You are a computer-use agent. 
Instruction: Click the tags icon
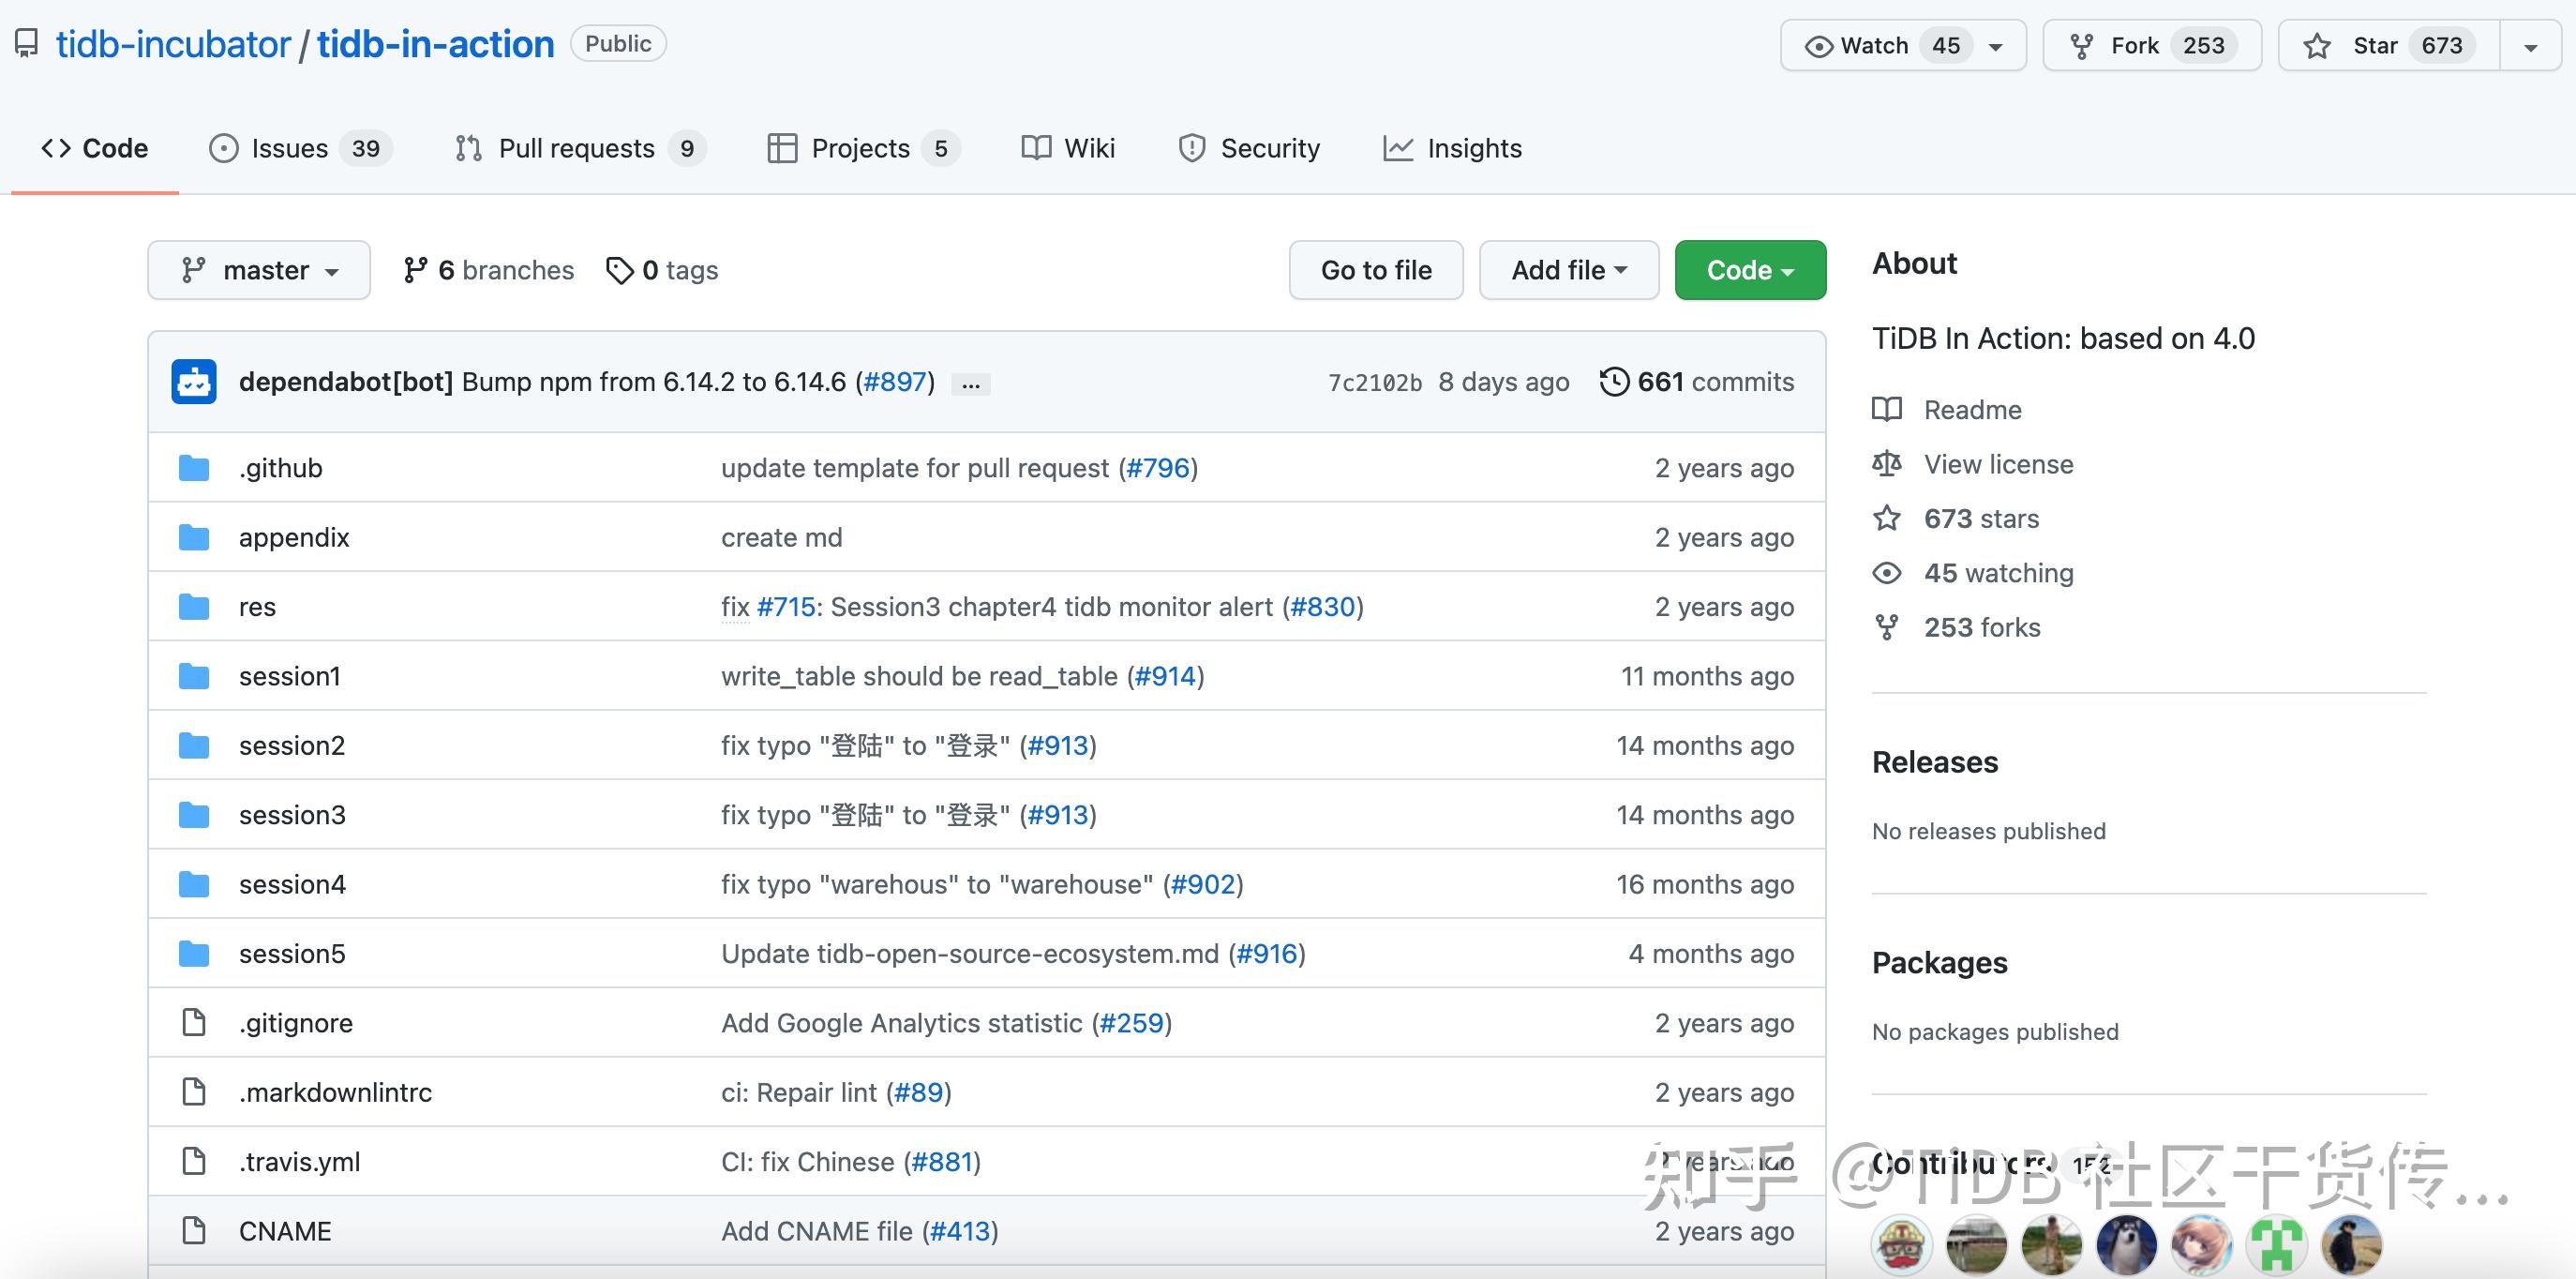pyautogui.click(x=620, y=270)
